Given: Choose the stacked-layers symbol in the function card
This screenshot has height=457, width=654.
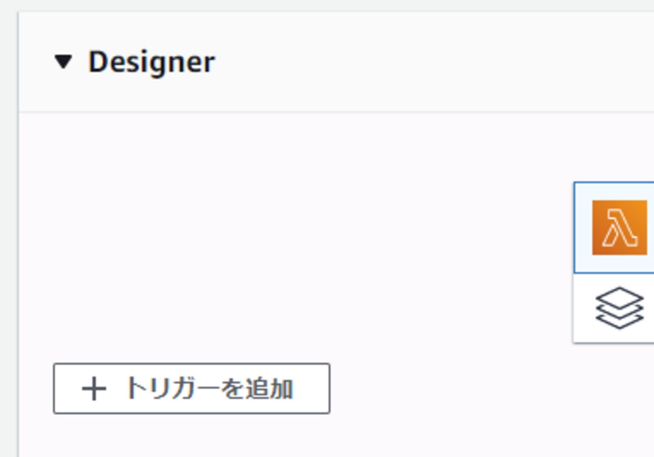Looking at the screenshot, I should 619,308.
